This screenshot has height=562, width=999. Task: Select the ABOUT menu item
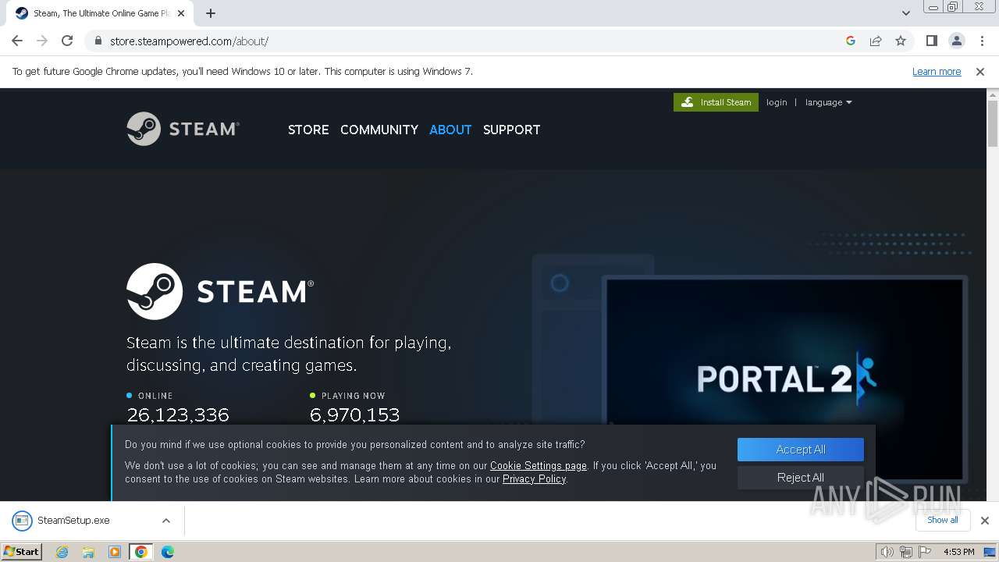tap(450, 130)
